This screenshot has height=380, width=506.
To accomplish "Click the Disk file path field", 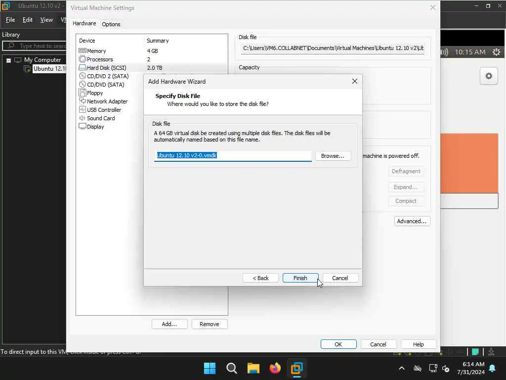I will (334, 48).
